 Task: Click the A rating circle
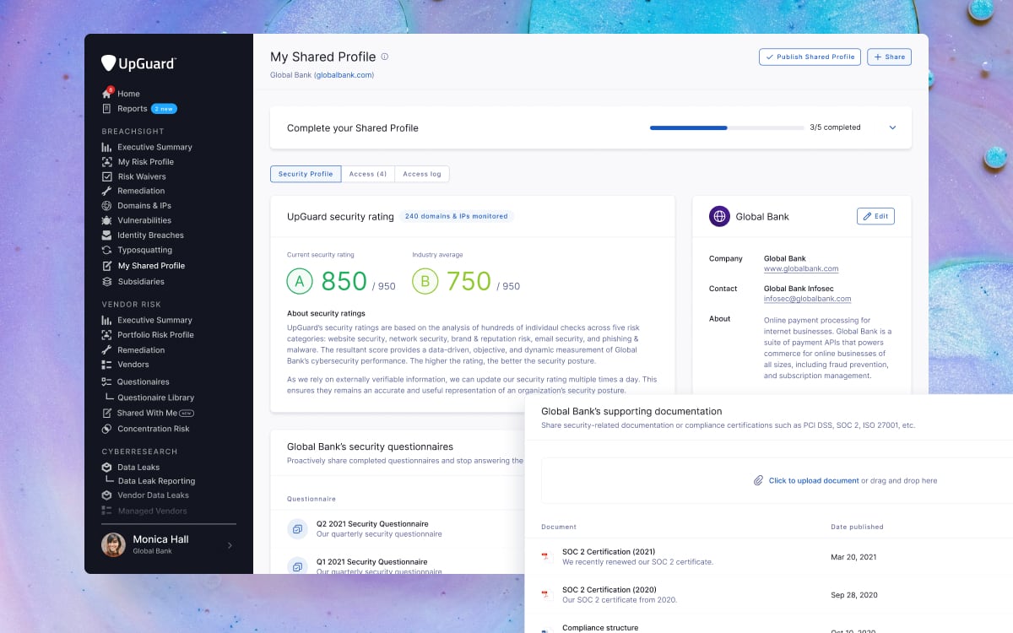[300, 281]
